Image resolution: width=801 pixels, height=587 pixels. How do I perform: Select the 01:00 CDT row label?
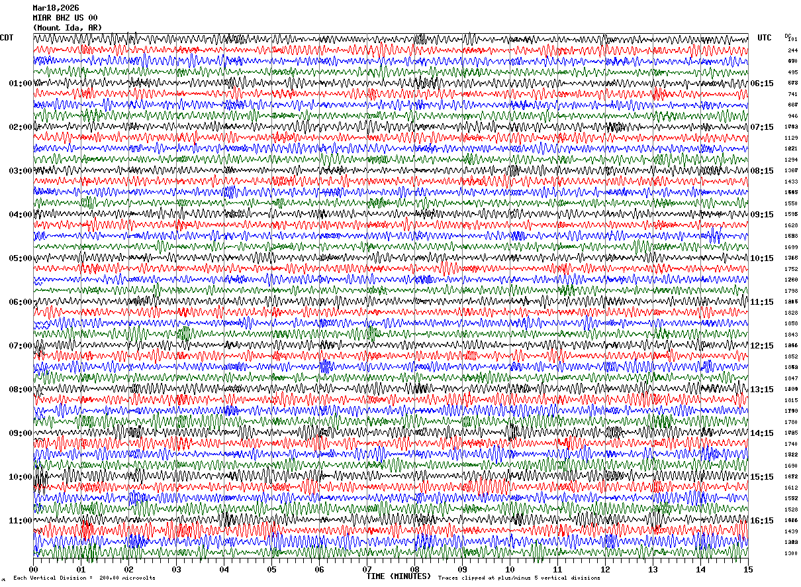tap(21, 83)
